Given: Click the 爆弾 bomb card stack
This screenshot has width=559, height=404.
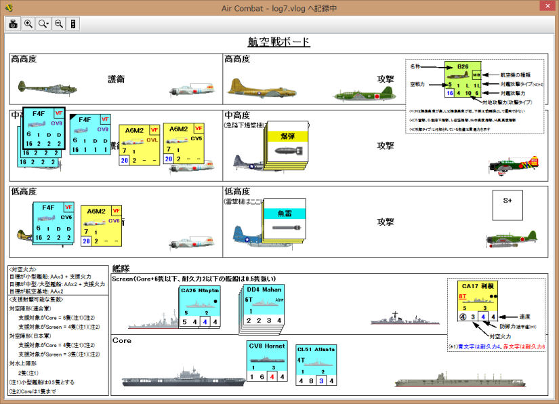Looking at the screenshot, I should [x=287, y=143].
